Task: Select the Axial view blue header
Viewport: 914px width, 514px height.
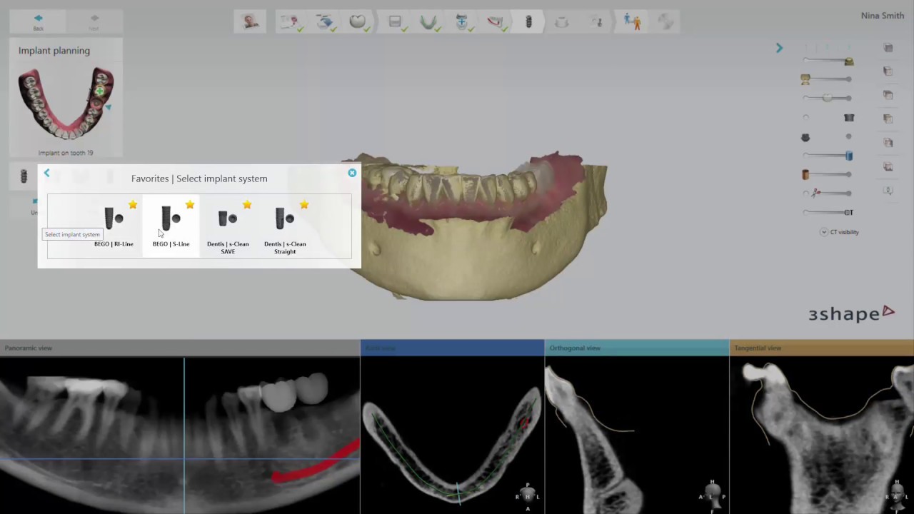Action: point(452,348)
